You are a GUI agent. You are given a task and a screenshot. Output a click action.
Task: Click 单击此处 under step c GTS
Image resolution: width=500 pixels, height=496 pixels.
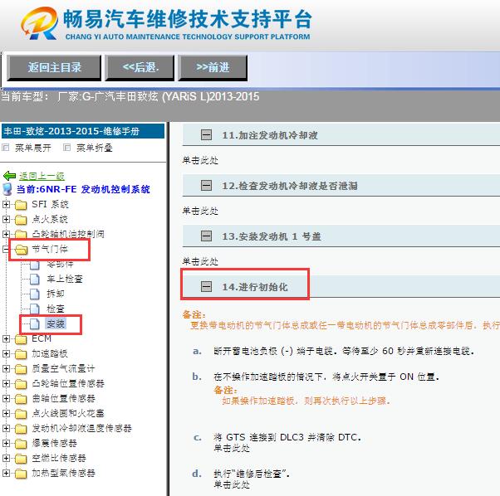(232, 448)
